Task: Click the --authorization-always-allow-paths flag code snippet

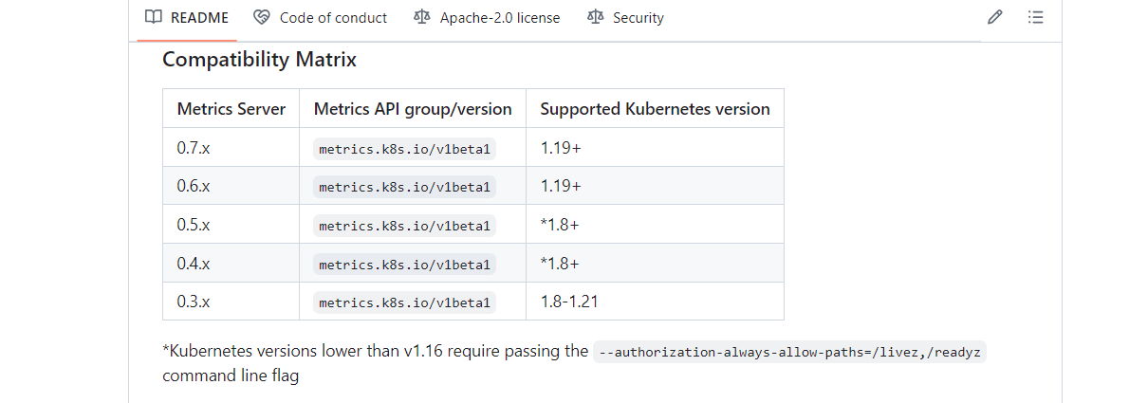Action: [789, 351]
